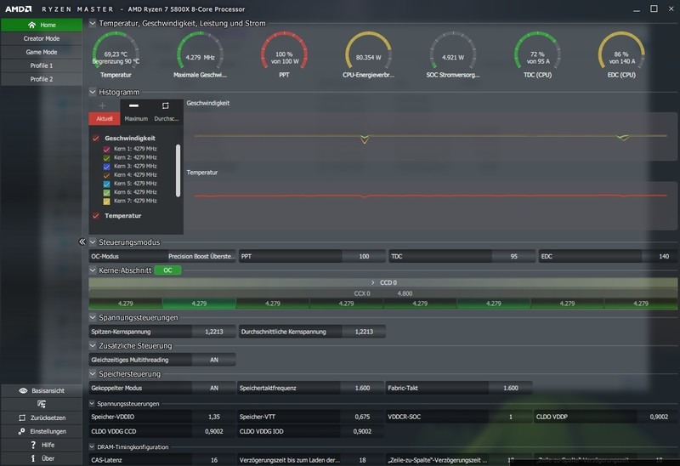Open Über about info
The image size is (680, 466).
pos(42,458)
